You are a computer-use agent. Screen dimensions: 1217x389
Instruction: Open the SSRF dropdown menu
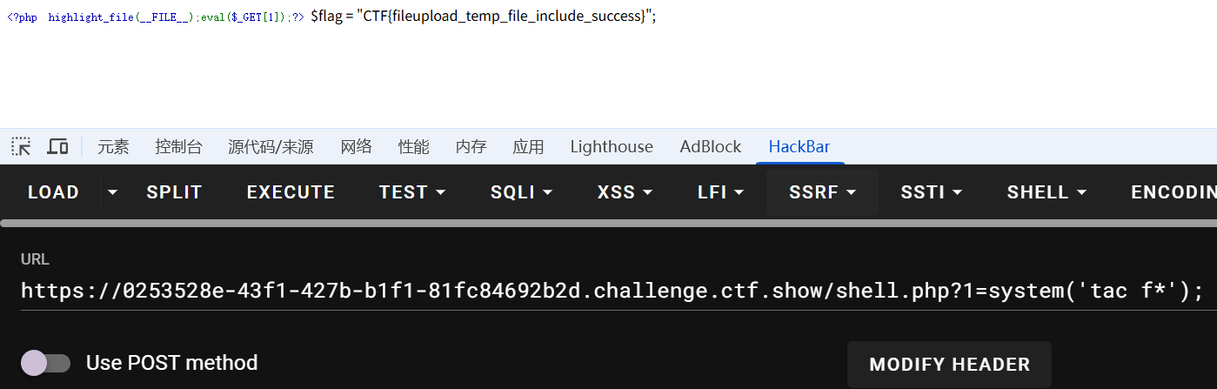click(822, 192)
